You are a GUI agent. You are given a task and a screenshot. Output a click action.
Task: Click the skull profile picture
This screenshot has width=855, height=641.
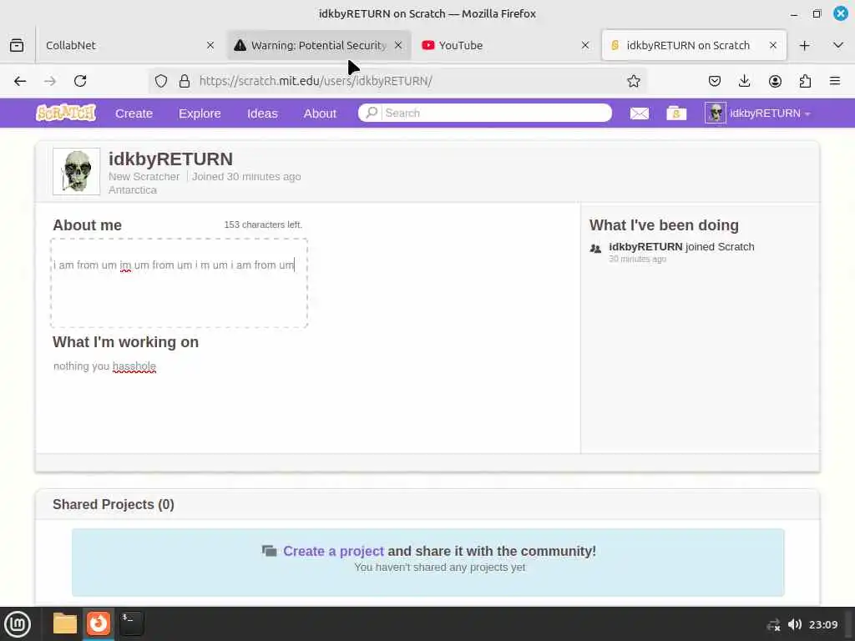point(76,171)
